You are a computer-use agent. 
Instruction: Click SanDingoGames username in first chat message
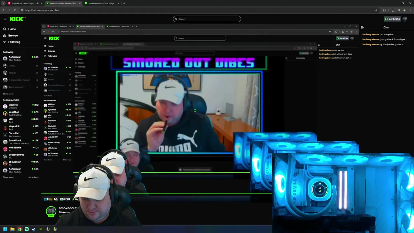(371, 34)
